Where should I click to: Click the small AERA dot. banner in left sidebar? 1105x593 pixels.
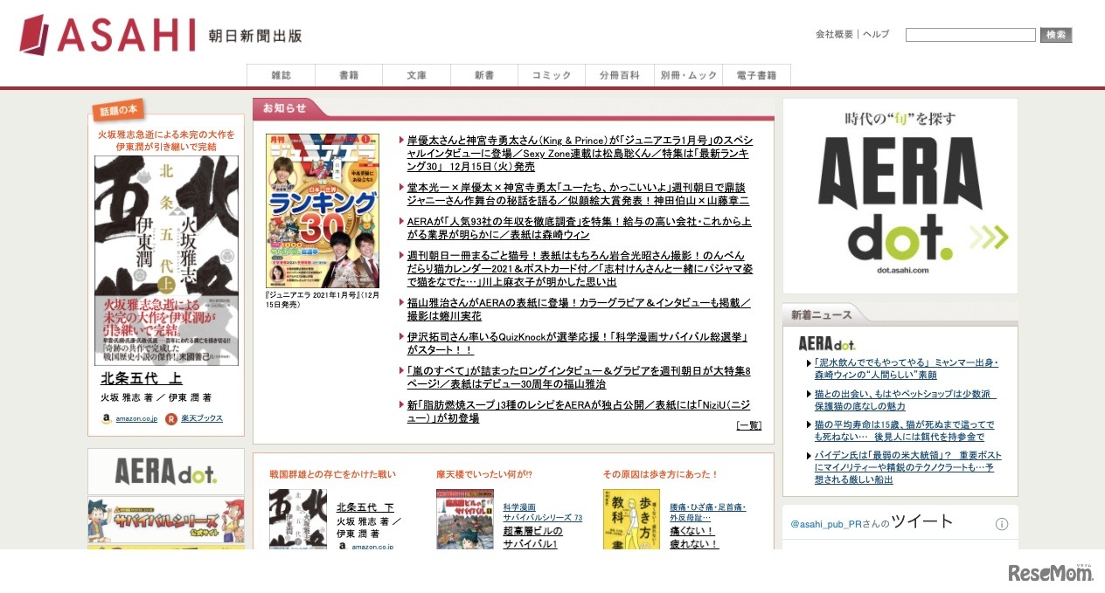point(166,472)
